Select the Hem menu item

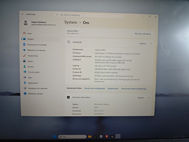[x=27, y=33]
